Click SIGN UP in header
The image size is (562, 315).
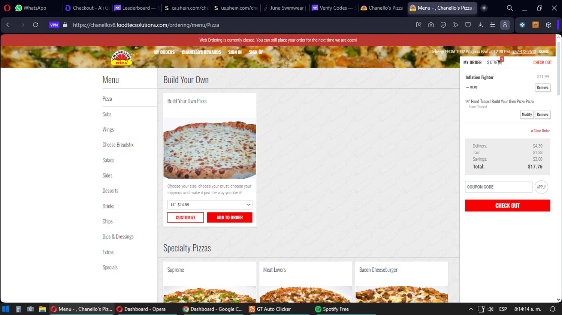pos(256,52)
